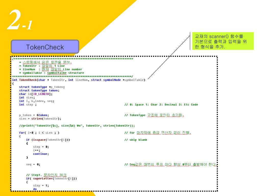Click the 'seq = 0;' statement
This screenshot has height=196, width=261.
(33, 165)
